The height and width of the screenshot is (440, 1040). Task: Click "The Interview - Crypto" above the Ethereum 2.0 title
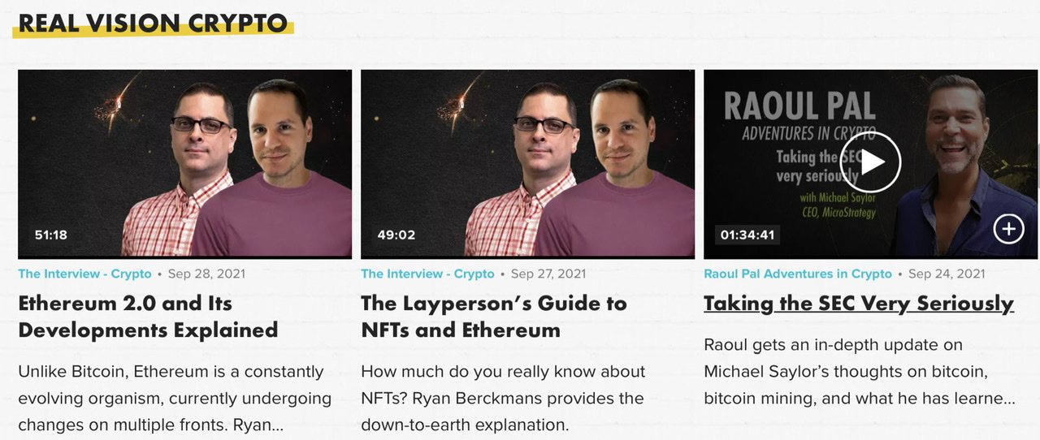84,274
